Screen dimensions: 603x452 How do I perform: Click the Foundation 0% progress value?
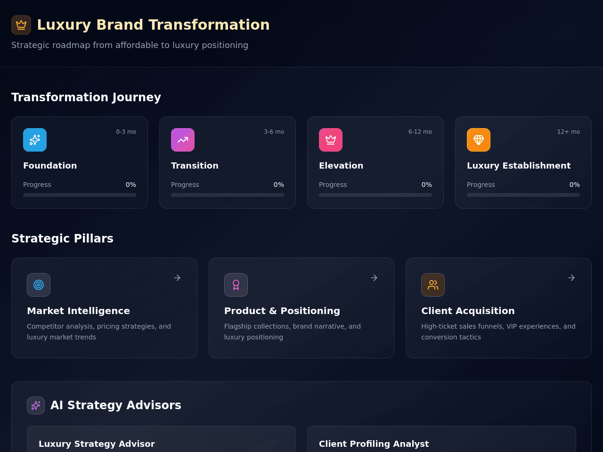[131, 185]
